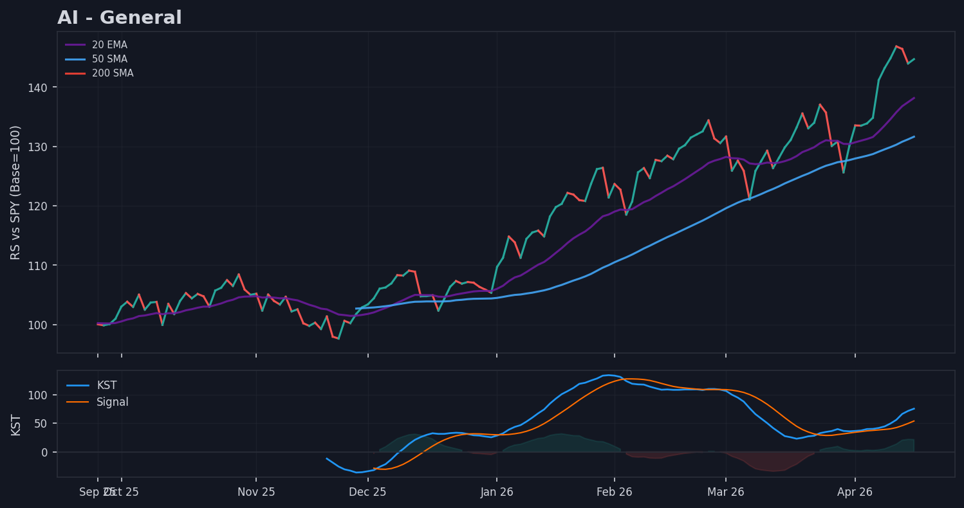The width and height of the screenshot is (964, 508).
Task: Click the "RS vs SPY (Base=100)" axis title
Action: [16, 192]
